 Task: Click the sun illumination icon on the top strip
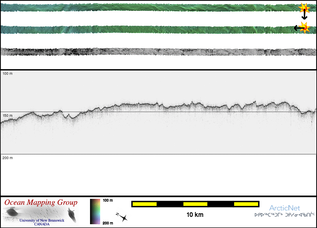304,9
